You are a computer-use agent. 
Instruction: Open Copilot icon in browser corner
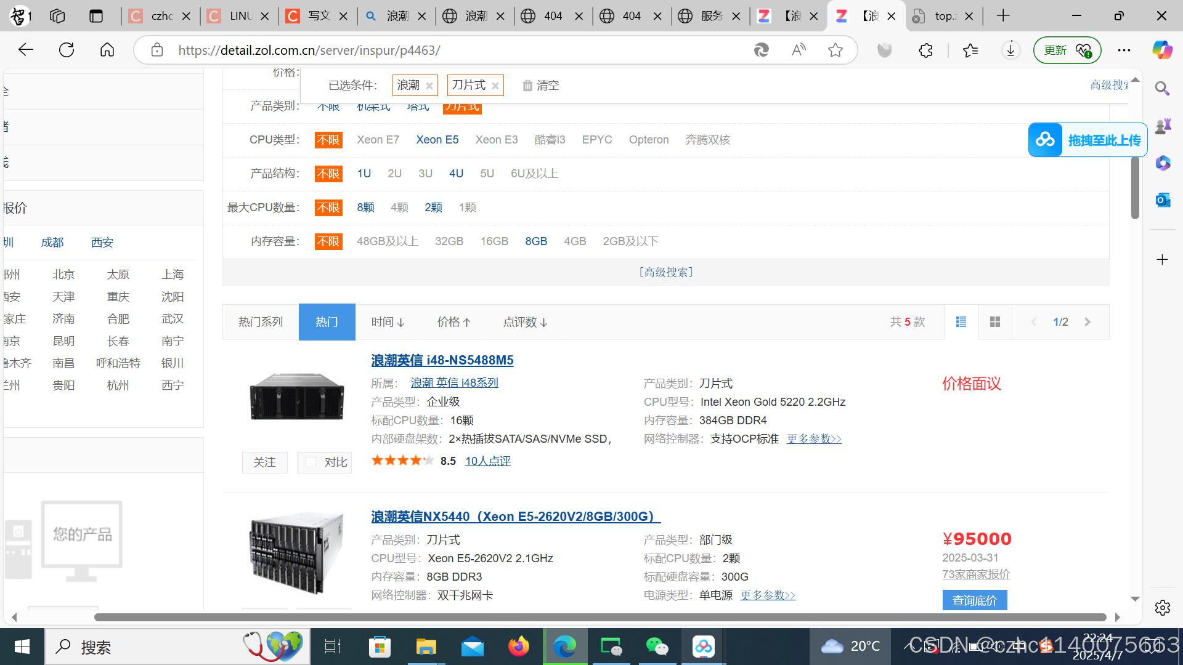pyautogui.click(x=1162, y=50)
